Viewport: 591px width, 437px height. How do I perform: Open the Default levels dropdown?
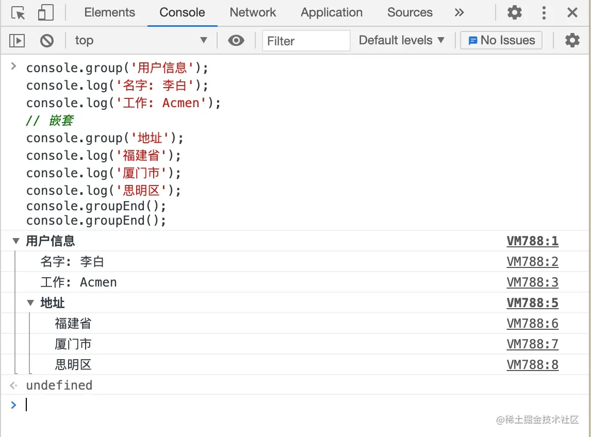pyautogui.click(x=402, y=40)
